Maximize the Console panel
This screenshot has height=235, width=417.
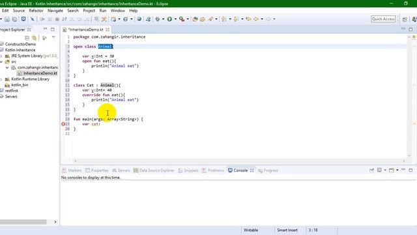410,170
